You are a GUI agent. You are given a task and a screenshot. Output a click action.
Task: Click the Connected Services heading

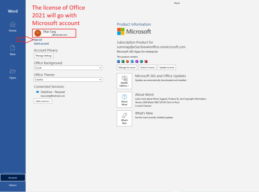49,87
